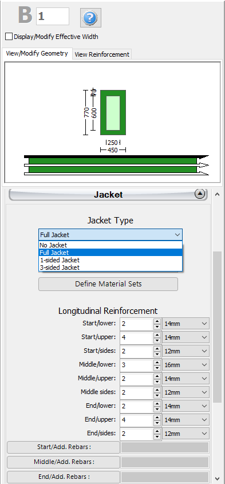
Task: Increase Start/lower bar count with up arrow
Action: click(157, 321)
